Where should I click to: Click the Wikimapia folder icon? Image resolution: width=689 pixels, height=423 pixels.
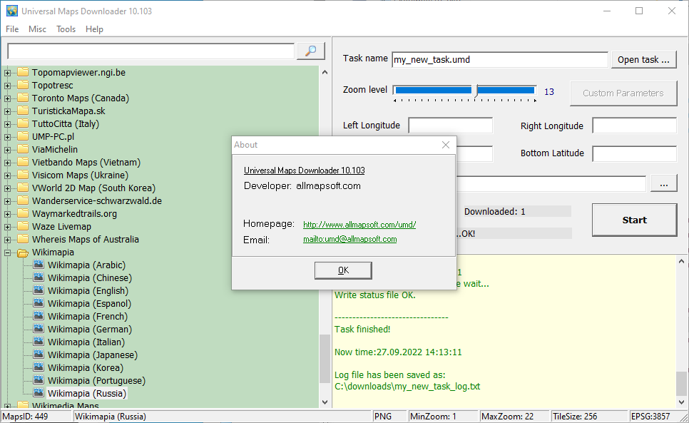(x=22, y=253)
